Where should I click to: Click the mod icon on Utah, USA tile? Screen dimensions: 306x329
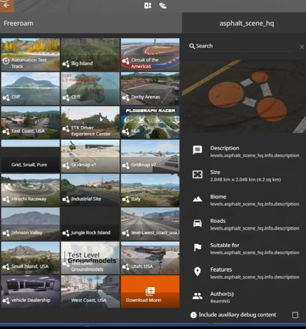point(126,267)
